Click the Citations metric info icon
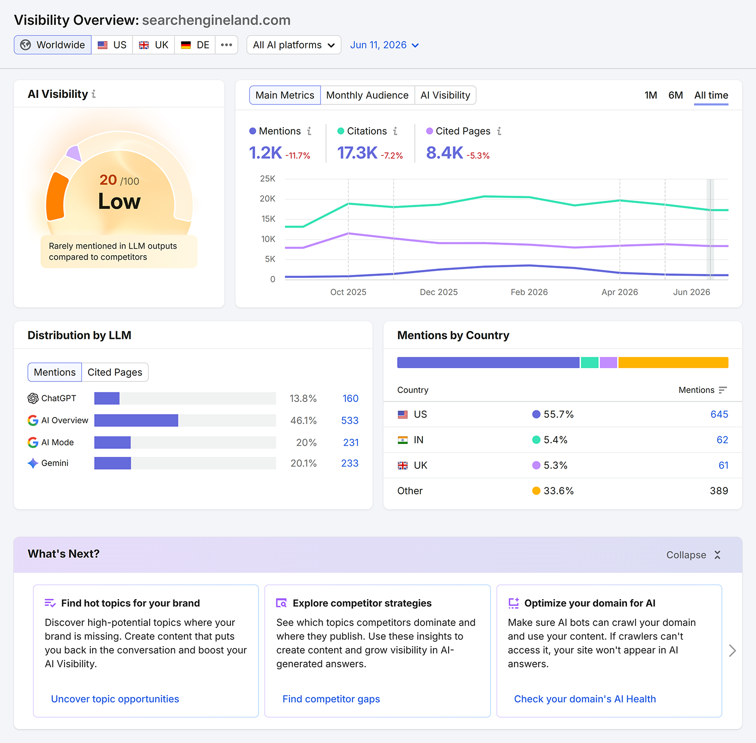 [x=395, y=131]
